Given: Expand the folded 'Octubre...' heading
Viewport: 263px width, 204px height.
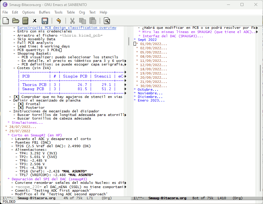Looking at the screenshot, I should (148, 90).
